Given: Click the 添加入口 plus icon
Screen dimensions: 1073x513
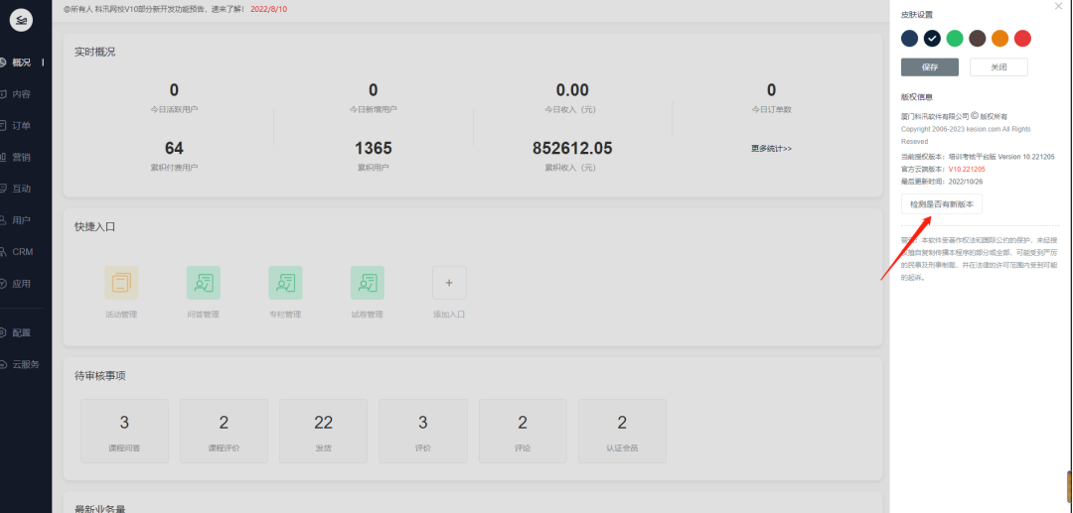Looking at the screenshot, I should coord(450,283).
